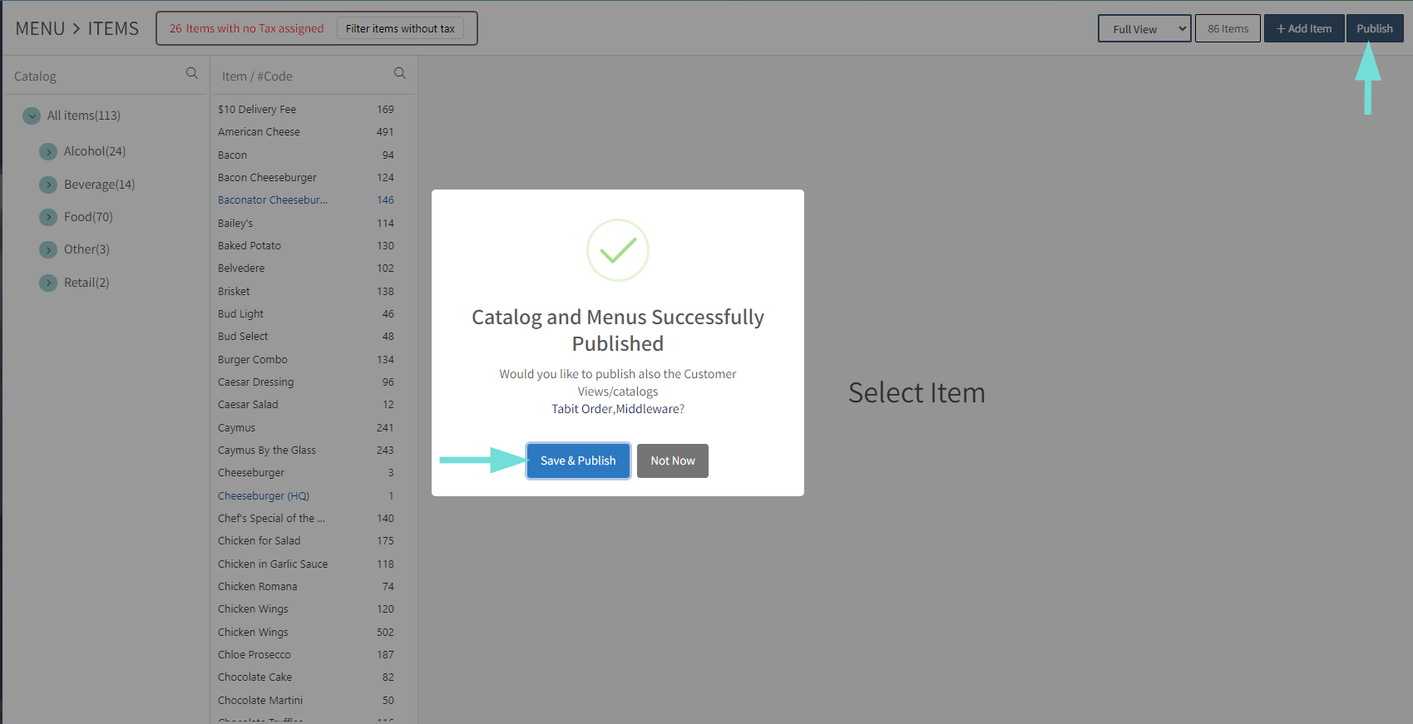Screen dimensions: 1413x724
Task: Expand the Beverage(14) category
Action: (48, 185)
